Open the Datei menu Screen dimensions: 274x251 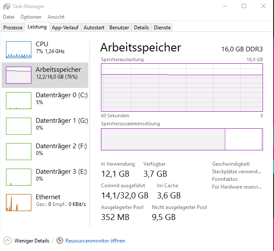coord(9,17)
